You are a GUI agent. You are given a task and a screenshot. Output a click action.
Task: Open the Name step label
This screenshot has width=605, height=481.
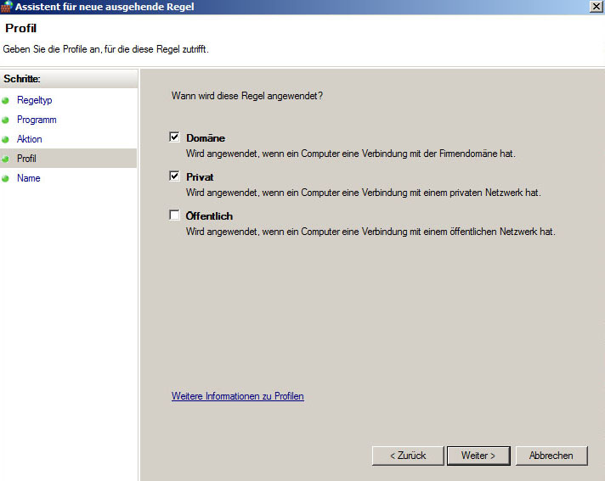pos(28,178)
